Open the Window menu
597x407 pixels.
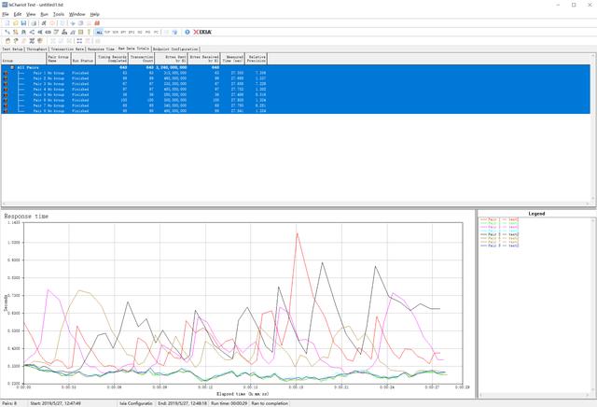tap(77, 14)
